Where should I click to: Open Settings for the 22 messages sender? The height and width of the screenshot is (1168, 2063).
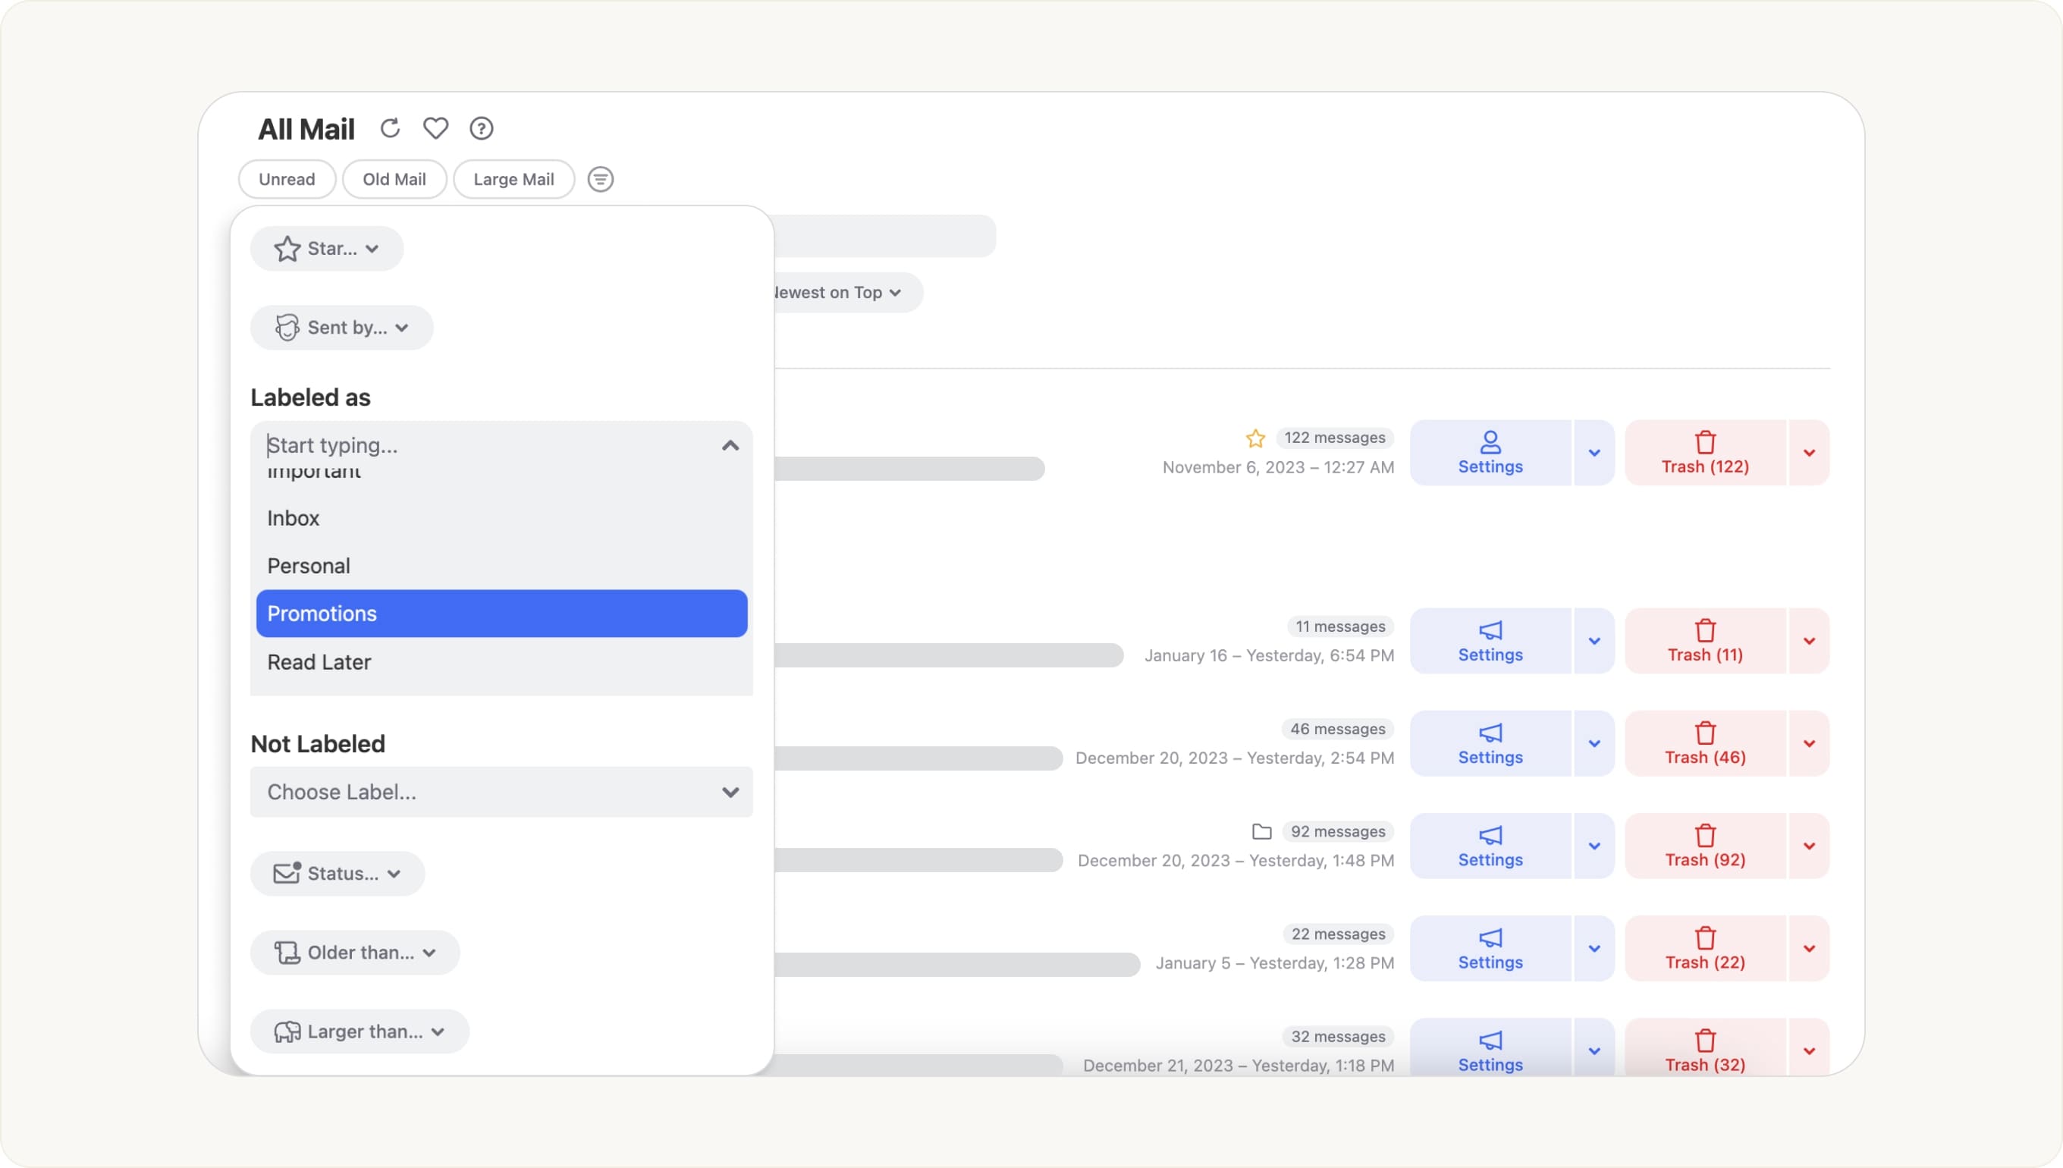coord(1490,948)
